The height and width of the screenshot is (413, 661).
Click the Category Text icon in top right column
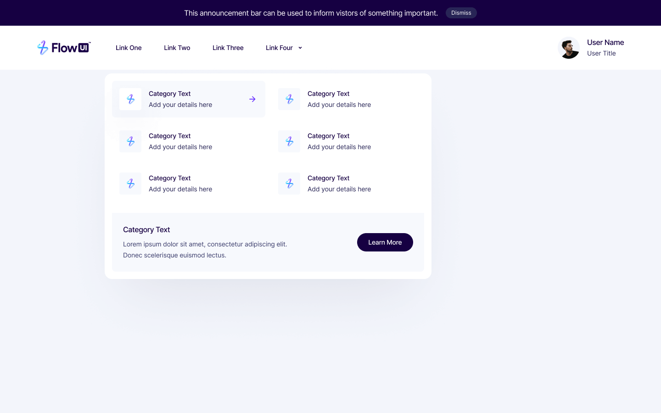click(x=289, y=99)
